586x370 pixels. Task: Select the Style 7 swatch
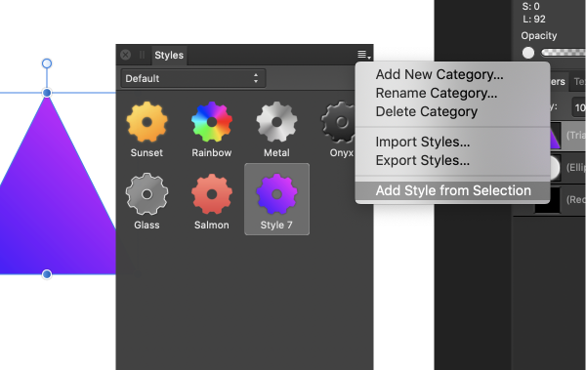pyautogui.click(x=276, y=199)
